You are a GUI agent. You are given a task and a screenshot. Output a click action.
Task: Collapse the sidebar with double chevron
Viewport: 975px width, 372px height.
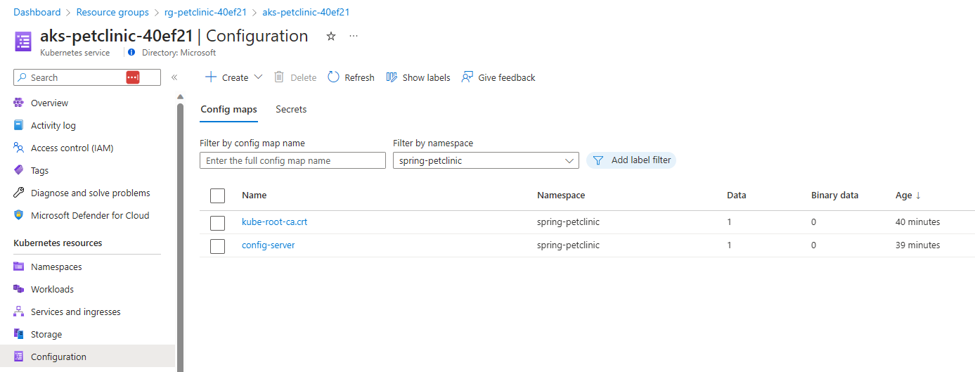[x=174, y=77]
